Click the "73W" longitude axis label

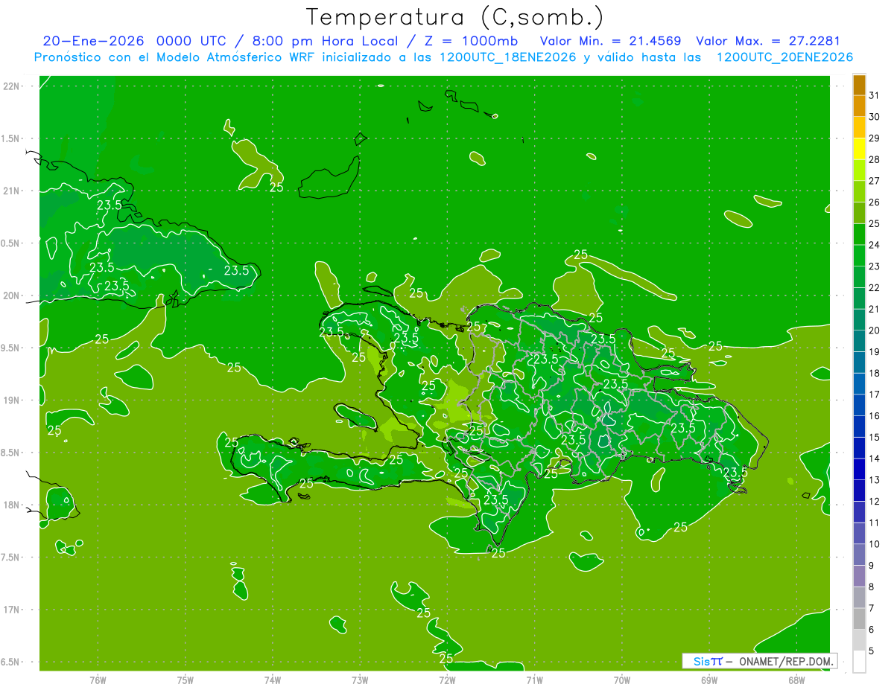point(360,680)
